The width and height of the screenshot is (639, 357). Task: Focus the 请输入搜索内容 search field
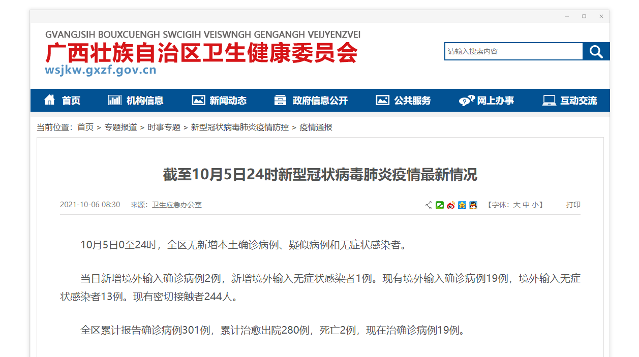coord(514,51)
